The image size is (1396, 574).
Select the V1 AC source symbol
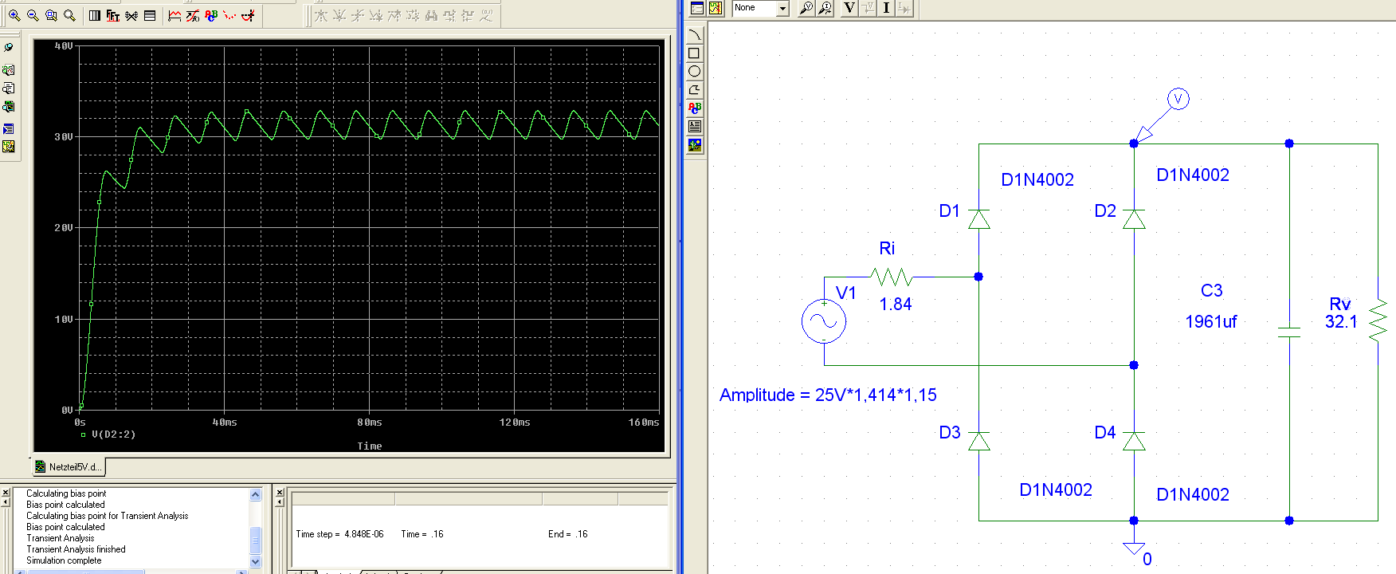coord(824,321)
